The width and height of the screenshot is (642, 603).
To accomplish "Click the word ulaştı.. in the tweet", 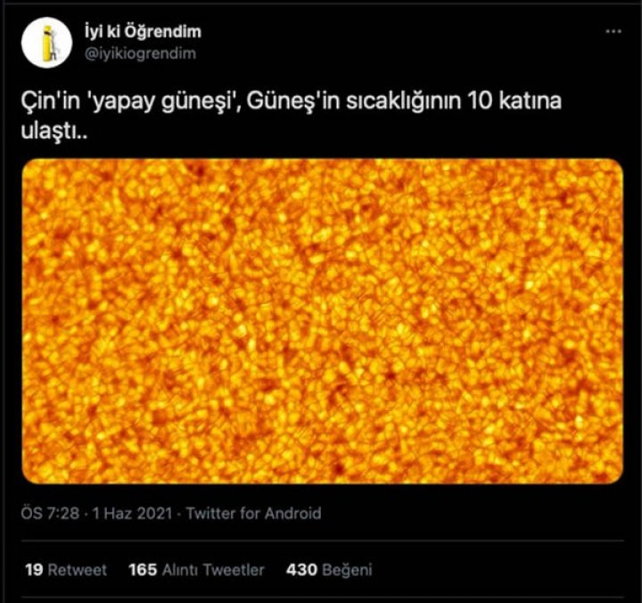I will (54, 130).
